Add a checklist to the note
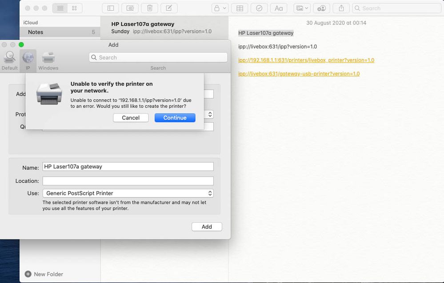The height and width of the screenshot is (283, 444). click(259, 8)
